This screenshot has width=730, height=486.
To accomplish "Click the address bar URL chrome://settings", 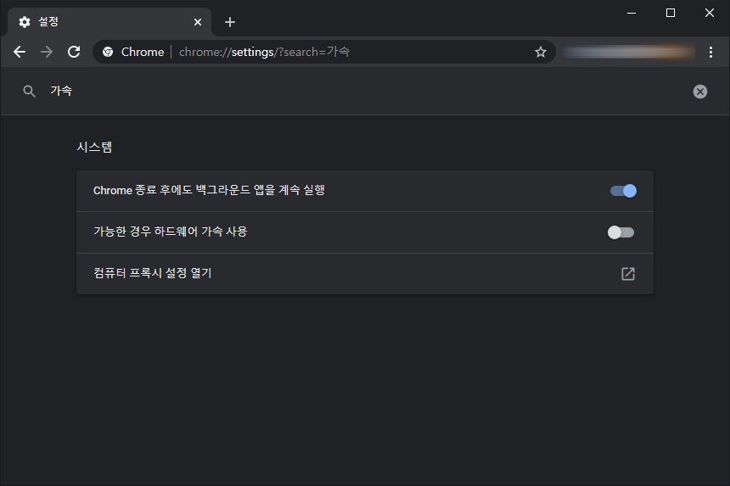I will point(264,52).
